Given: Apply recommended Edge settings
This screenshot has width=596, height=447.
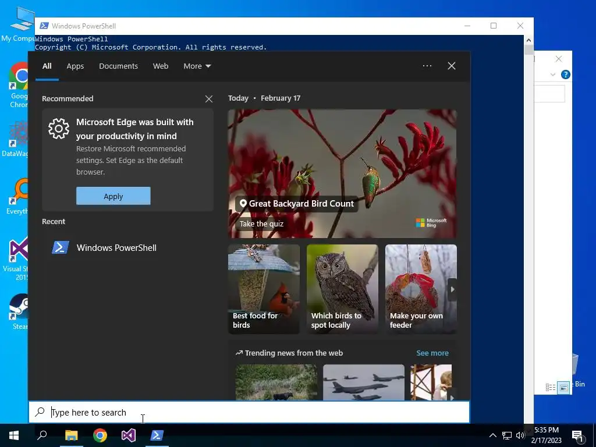Looking at the screenshot, I should pos(113,196).
